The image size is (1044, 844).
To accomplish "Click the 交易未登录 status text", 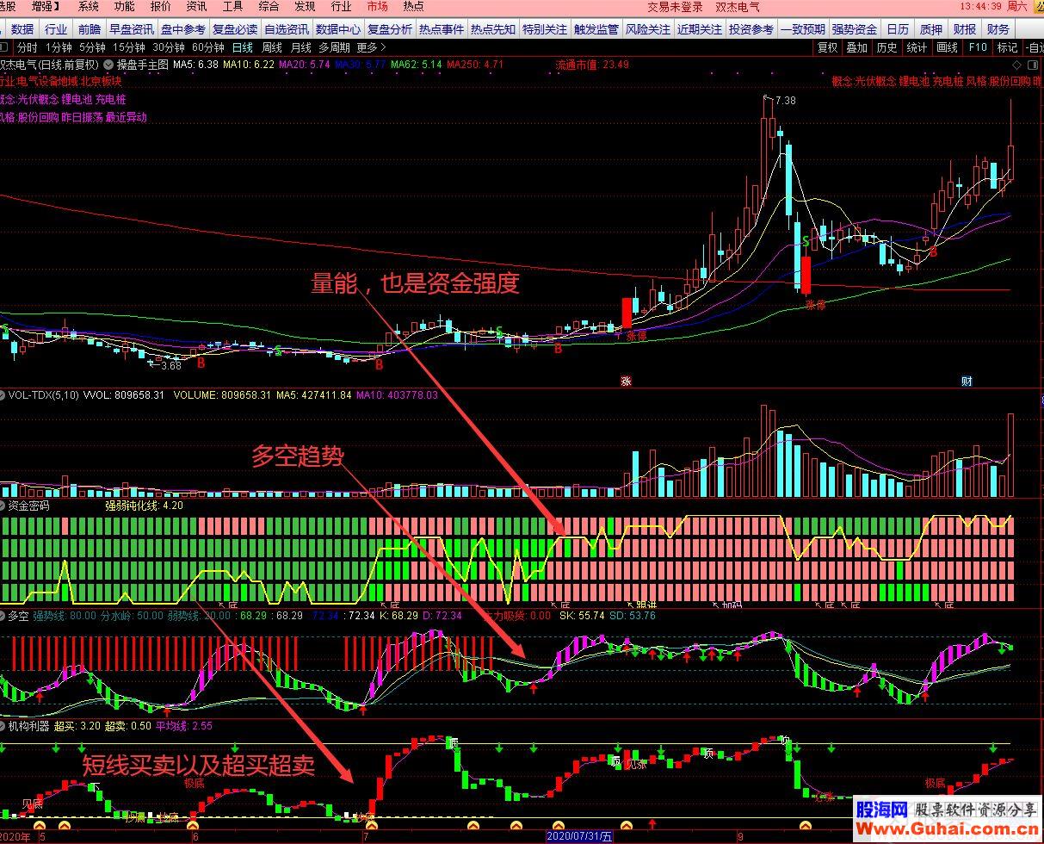I will coord(675,6).
